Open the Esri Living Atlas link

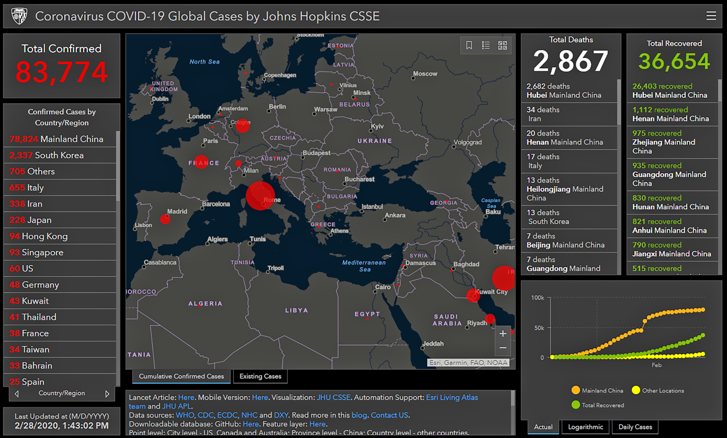point(451,397)
